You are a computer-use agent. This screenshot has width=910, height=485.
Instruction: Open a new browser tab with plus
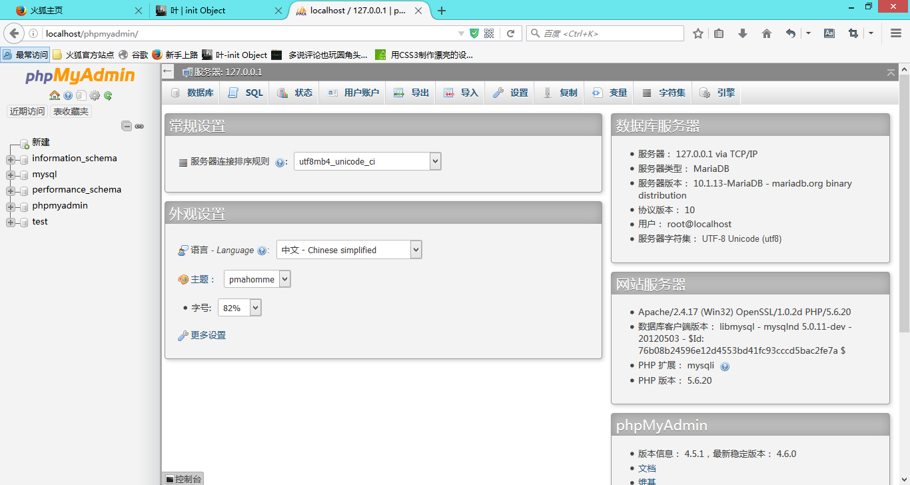442,11
